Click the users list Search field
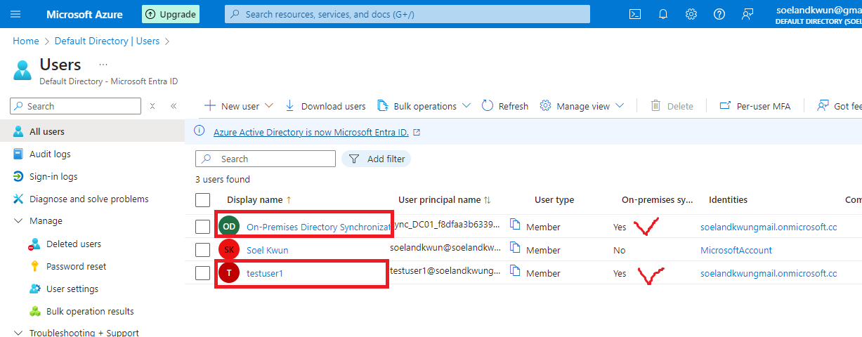The image size is (862, 337). 266,159
